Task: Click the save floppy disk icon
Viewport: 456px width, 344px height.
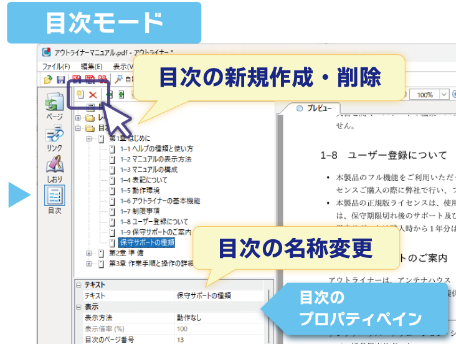Action: point(60,79)
